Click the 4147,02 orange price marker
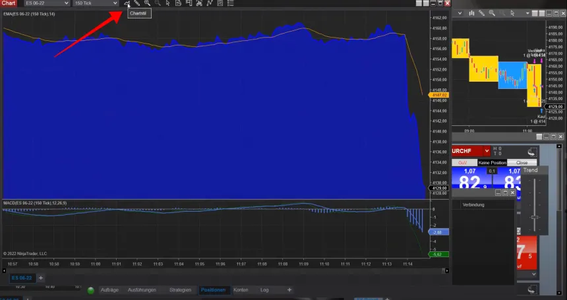 click(x=438, y=95)
